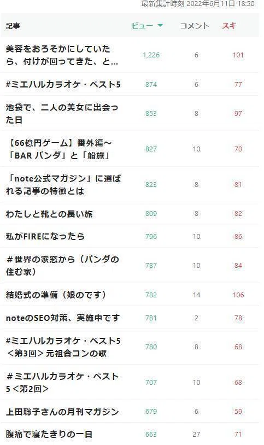The width and height of the screenshot is (264, 445).
Task: Click the ビュー sort arrow icon
Action: pos(160,26)
